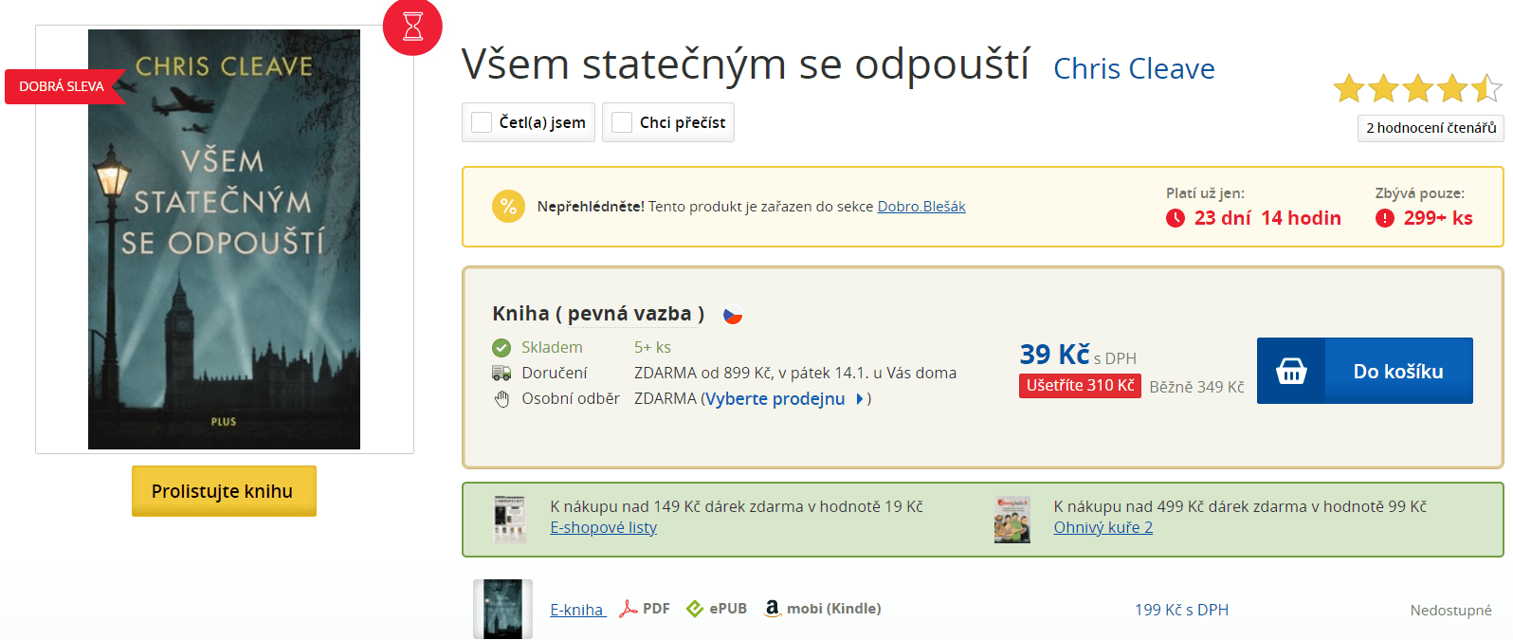This screenshot has width=1513, height=640.
Task: Follow the Dobro.Blešák link
Action: 921,207
